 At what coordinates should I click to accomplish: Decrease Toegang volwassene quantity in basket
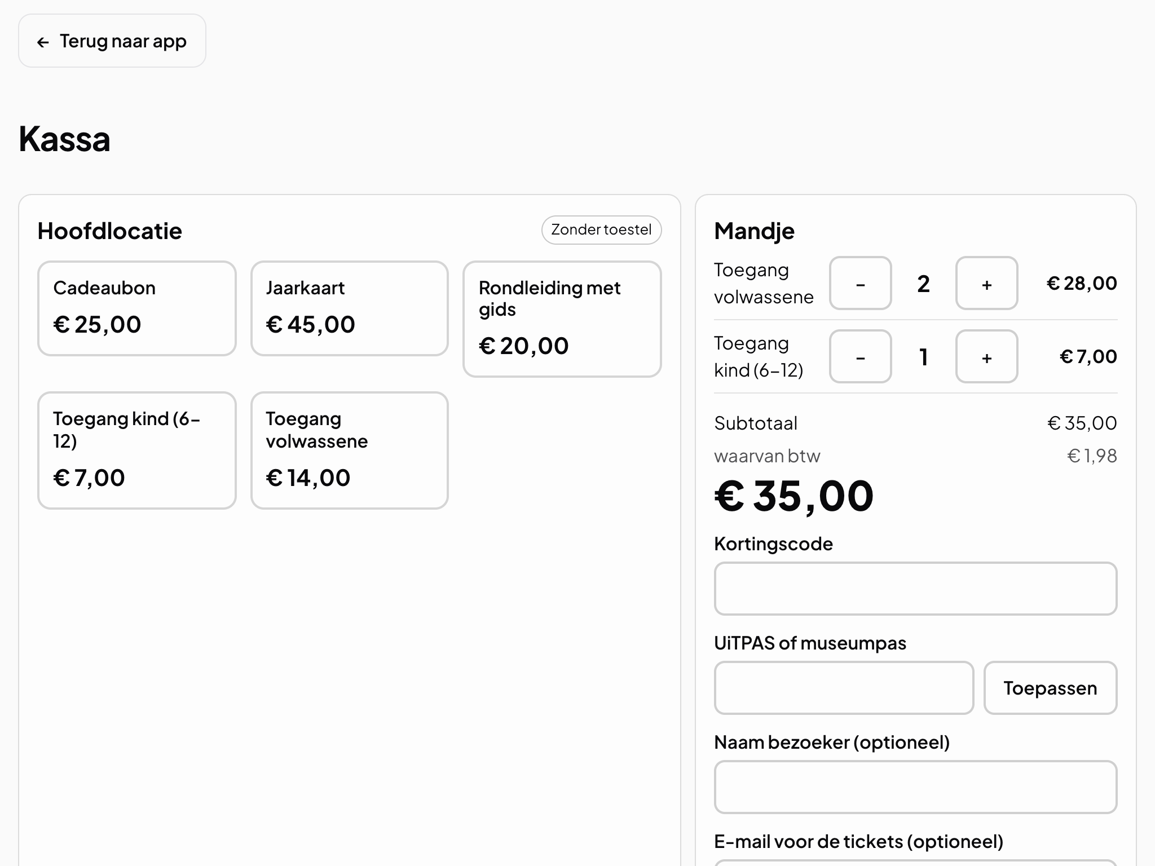(x=861, y=283)
